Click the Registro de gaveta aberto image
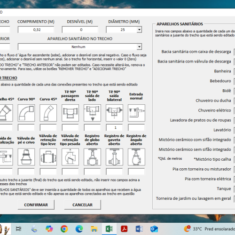The height and width of the screenshot is (235, 235). (114, 157)
